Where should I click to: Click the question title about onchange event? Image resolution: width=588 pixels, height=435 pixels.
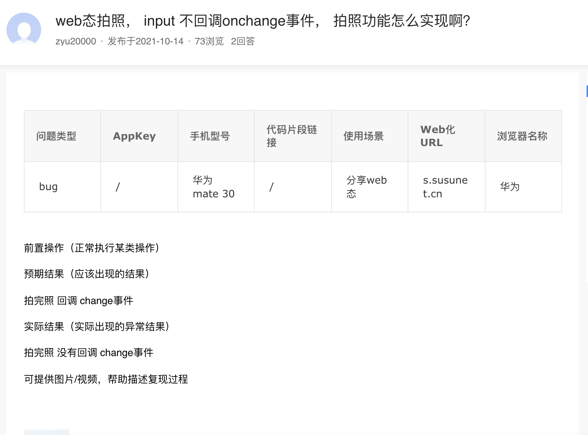point(263,22)
